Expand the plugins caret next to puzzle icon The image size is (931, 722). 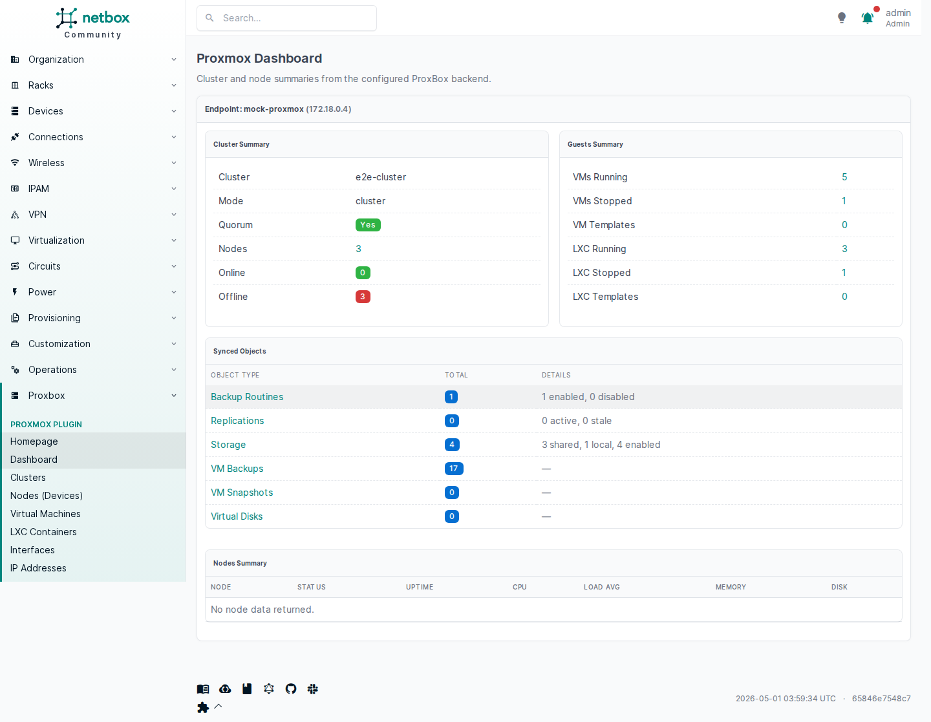point(218,706)
